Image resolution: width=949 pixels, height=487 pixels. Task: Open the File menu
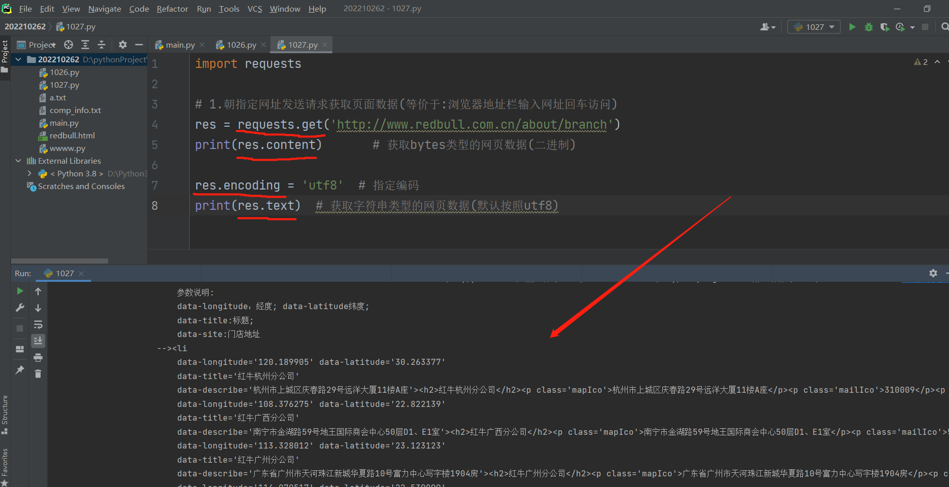(x=25, y=9)
